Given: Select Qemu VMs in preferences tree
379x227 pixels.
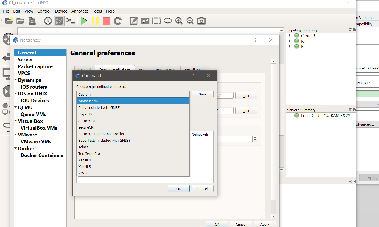Looking at the screenshot, I should click(x=33, y=114).
